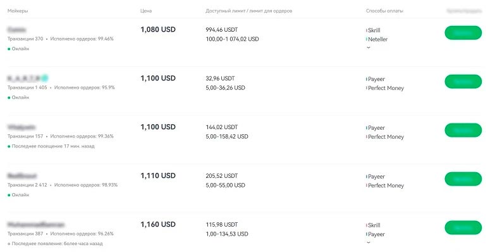
Task: Click the green button on the 32,96 USDT offer
Action: (x=463, y=82)
